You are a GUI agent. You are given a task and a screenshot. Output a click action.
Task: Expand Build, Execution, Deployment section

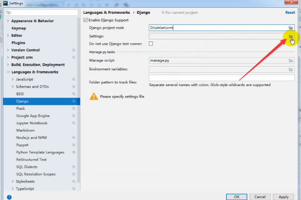(x=8, y=65)
